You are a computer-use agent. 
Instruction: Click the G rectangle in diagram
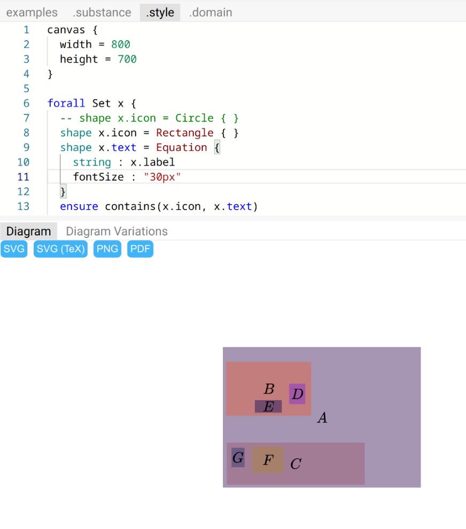(238, 457)
